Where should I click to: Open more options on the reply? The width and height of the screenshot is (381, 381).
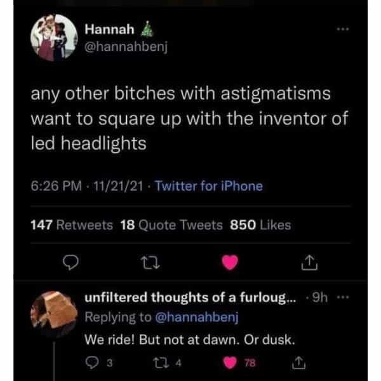coord(342,297)
